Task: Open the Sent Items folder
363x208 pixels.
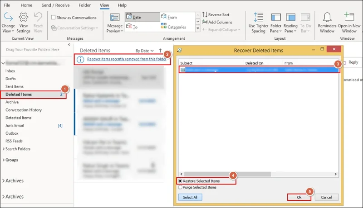Action: [x=15, y=86]
